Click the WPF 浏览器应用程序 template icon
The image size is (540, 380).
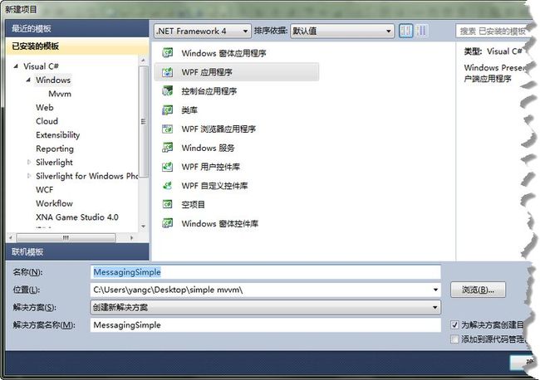[167, 129]
